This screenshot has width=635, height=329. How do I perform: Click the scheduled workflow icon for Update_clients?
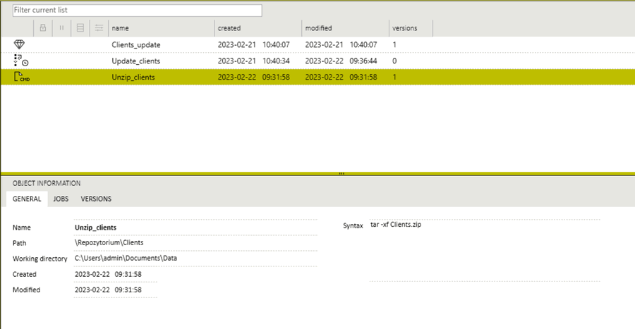coord(20,61)
